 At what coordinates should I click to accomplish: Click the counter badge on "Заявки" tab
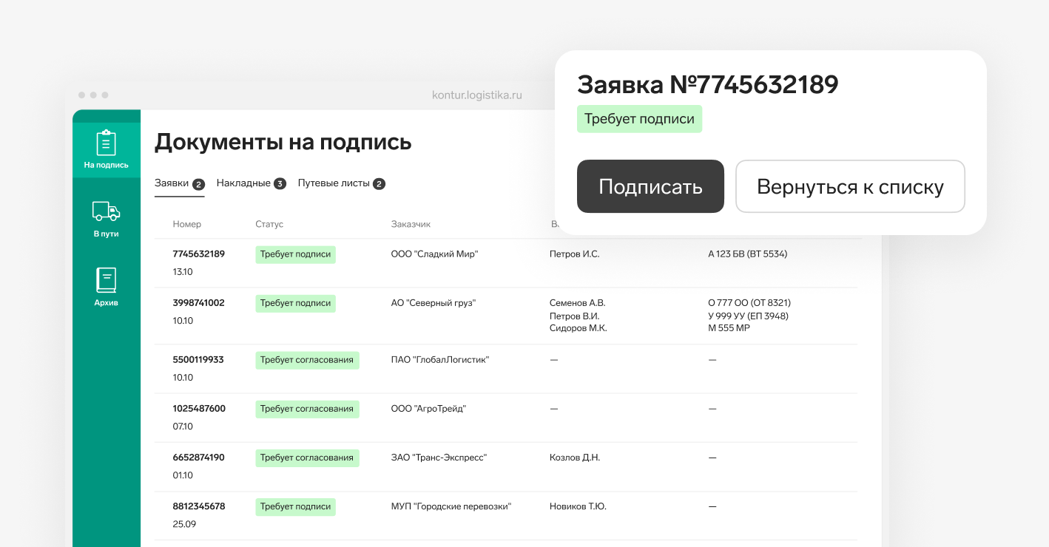point(197,183)
